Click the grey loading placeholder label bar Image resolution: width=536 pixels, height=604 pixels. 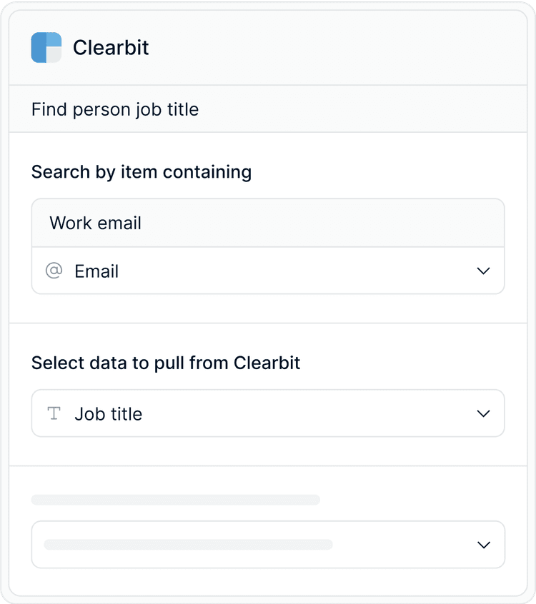[176, 500]
